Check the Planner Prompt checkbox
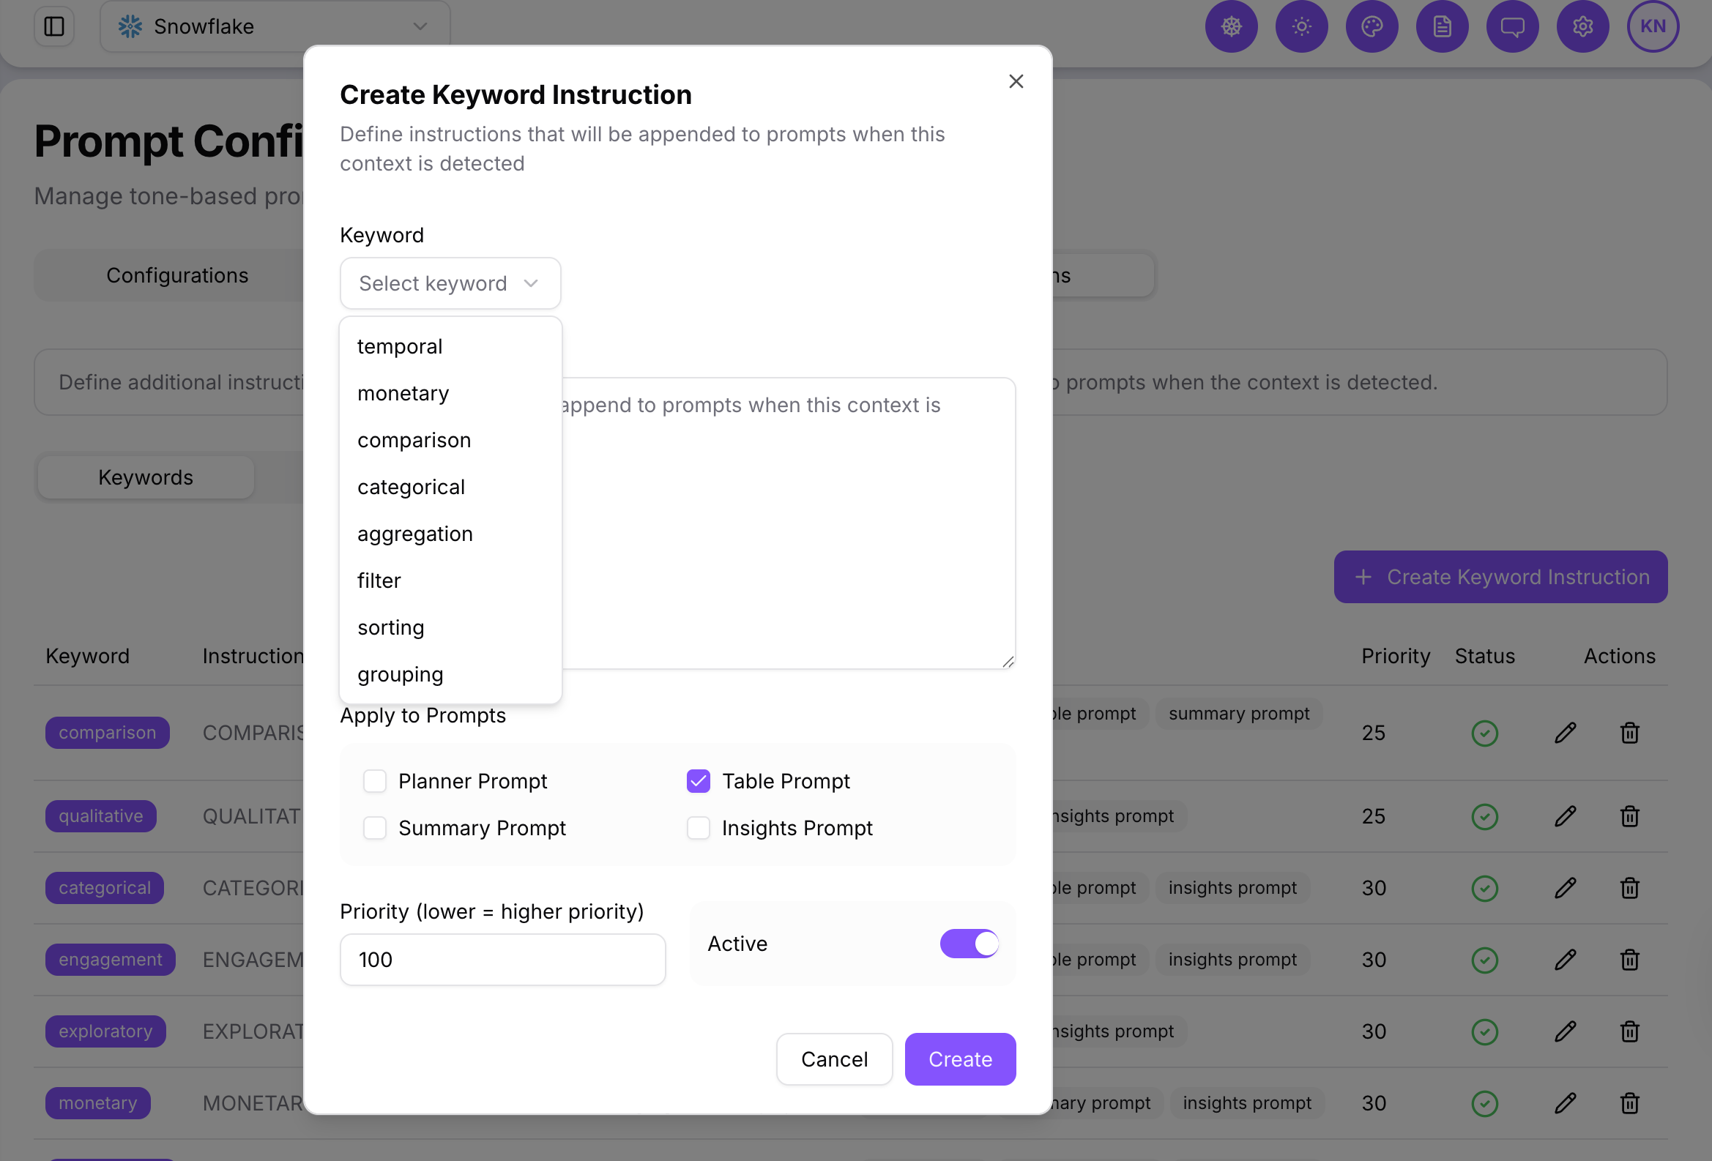The image size is (1712, 1161). 375,781
